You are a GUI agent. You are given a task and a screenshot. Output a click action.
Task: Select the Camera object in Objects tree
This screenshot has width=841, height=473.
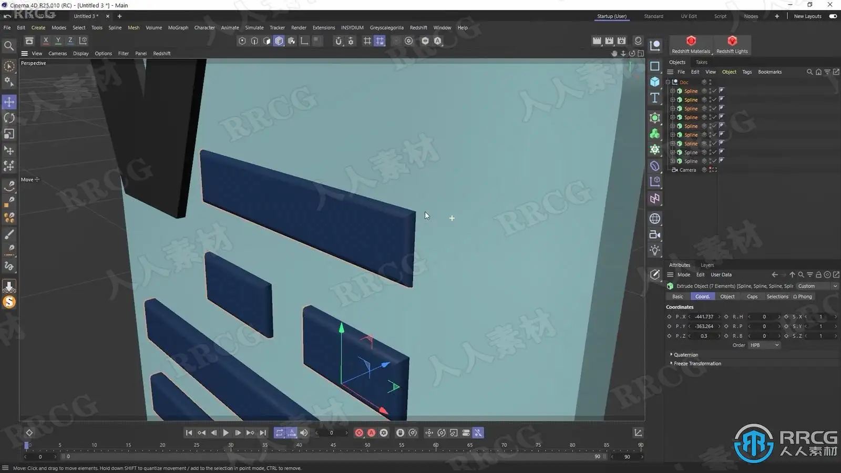tap(688, 170)
